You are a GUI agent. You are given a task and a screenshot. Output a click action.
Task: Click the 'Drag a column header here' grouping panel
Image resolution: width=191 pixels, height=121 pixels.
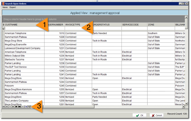click(x=94, y=19)
